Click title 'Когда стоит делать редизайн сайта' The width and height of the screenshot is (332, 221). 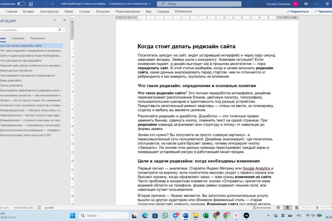(x=186, y=47)
